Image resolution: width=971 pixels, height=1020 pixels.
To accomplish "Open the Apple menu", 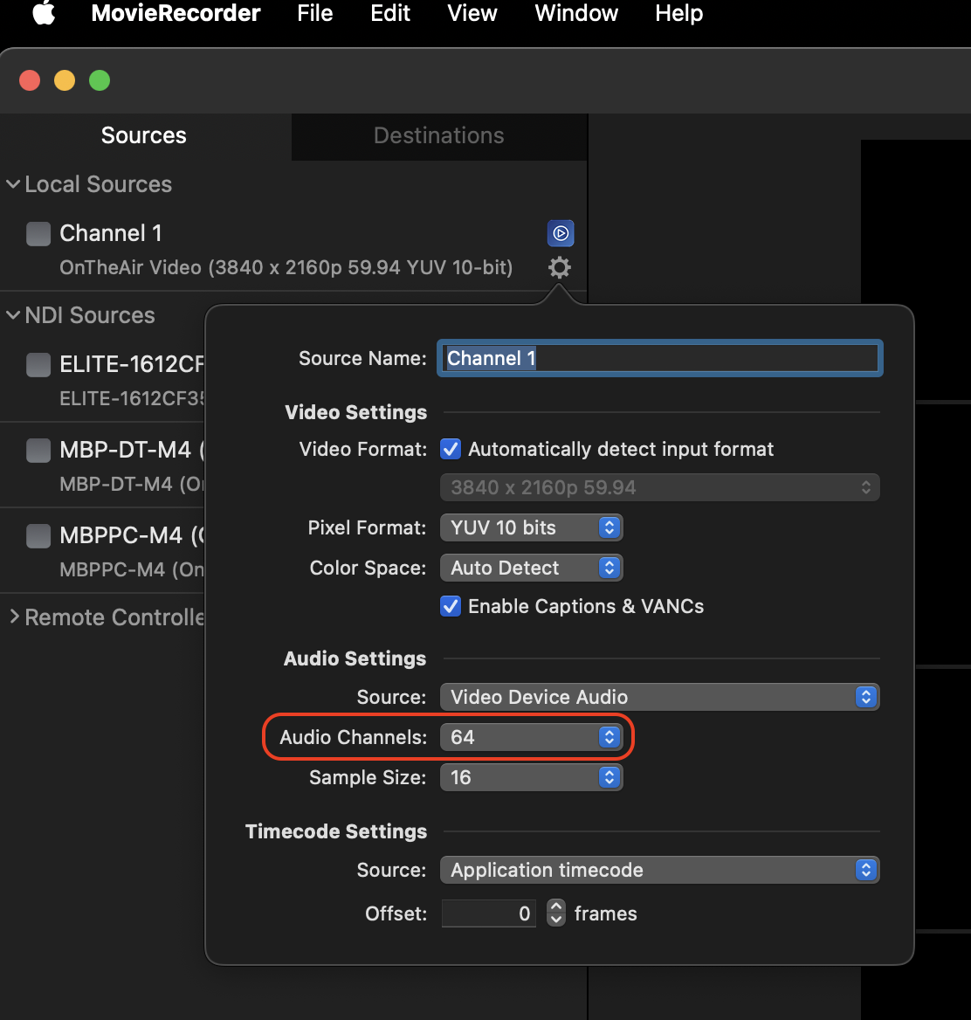I will [x=44, y=13].
